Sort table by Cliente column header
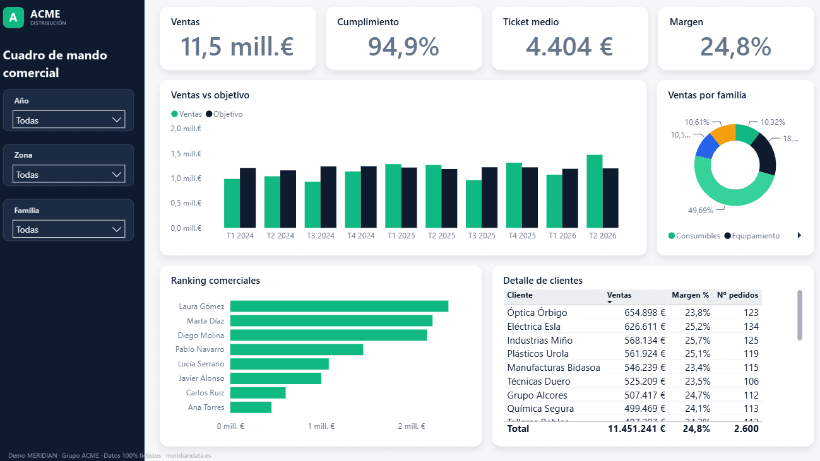This screenshot has height=461, width=820. (520, 295)
